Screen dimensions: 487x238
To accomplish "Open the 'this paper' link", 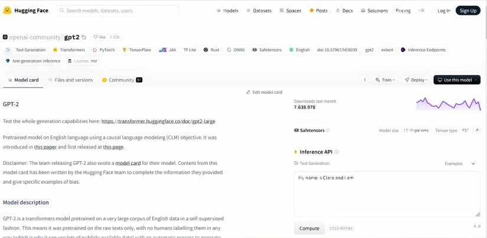I will 45,147.
